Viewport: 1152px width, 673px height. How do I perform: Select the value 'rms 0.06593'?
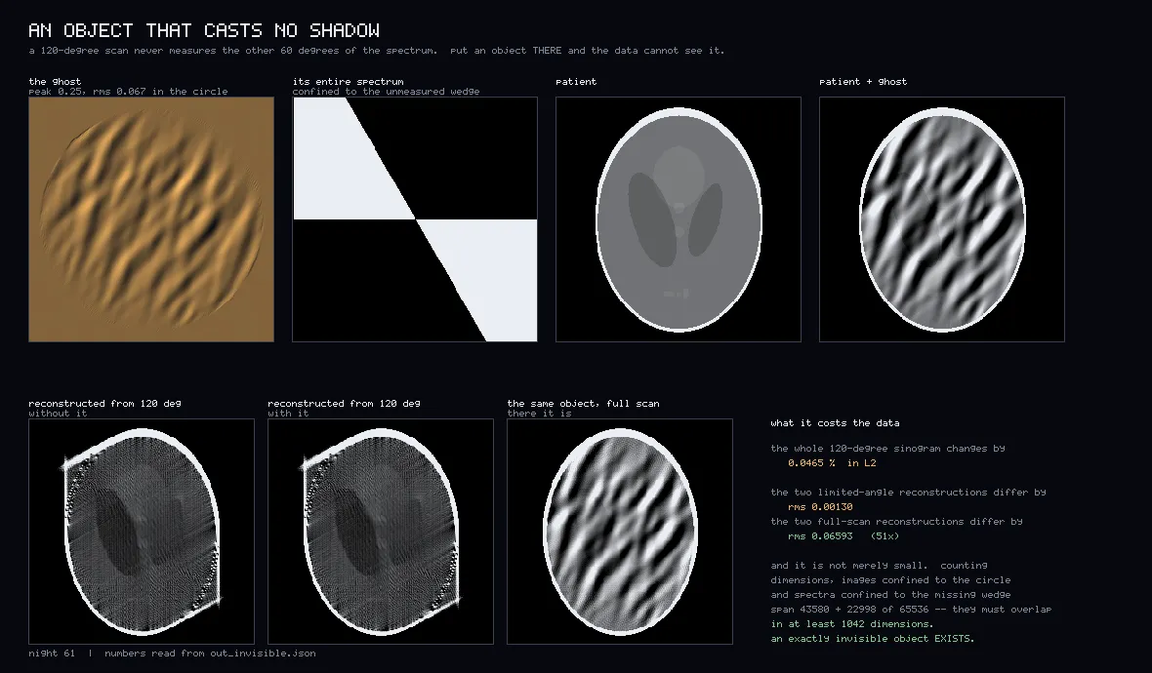821,536
